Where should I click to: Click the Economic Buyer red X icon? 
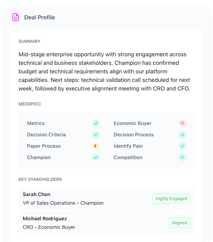(x=182, y=123)
